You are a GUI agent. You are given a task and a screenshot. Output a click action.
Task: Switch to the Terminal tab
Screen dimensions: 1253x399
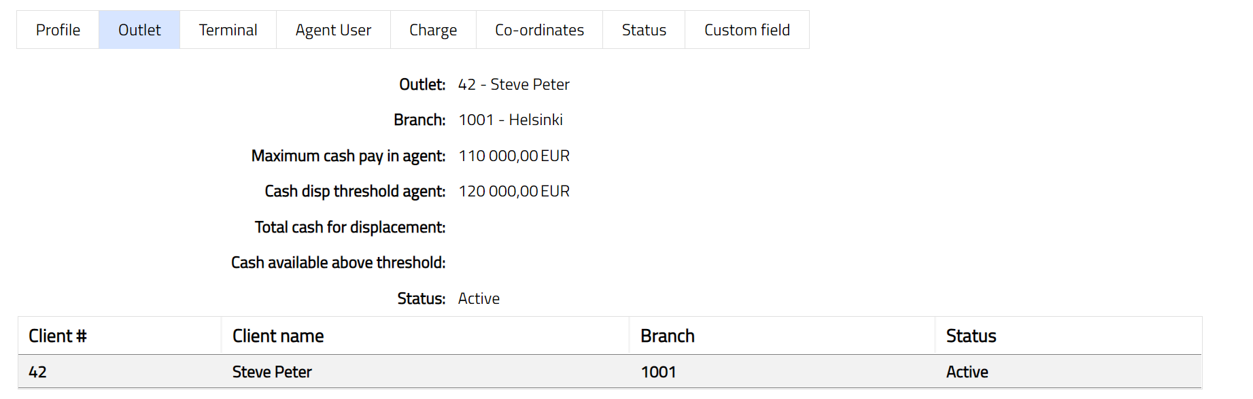click(x=228, y=30)
